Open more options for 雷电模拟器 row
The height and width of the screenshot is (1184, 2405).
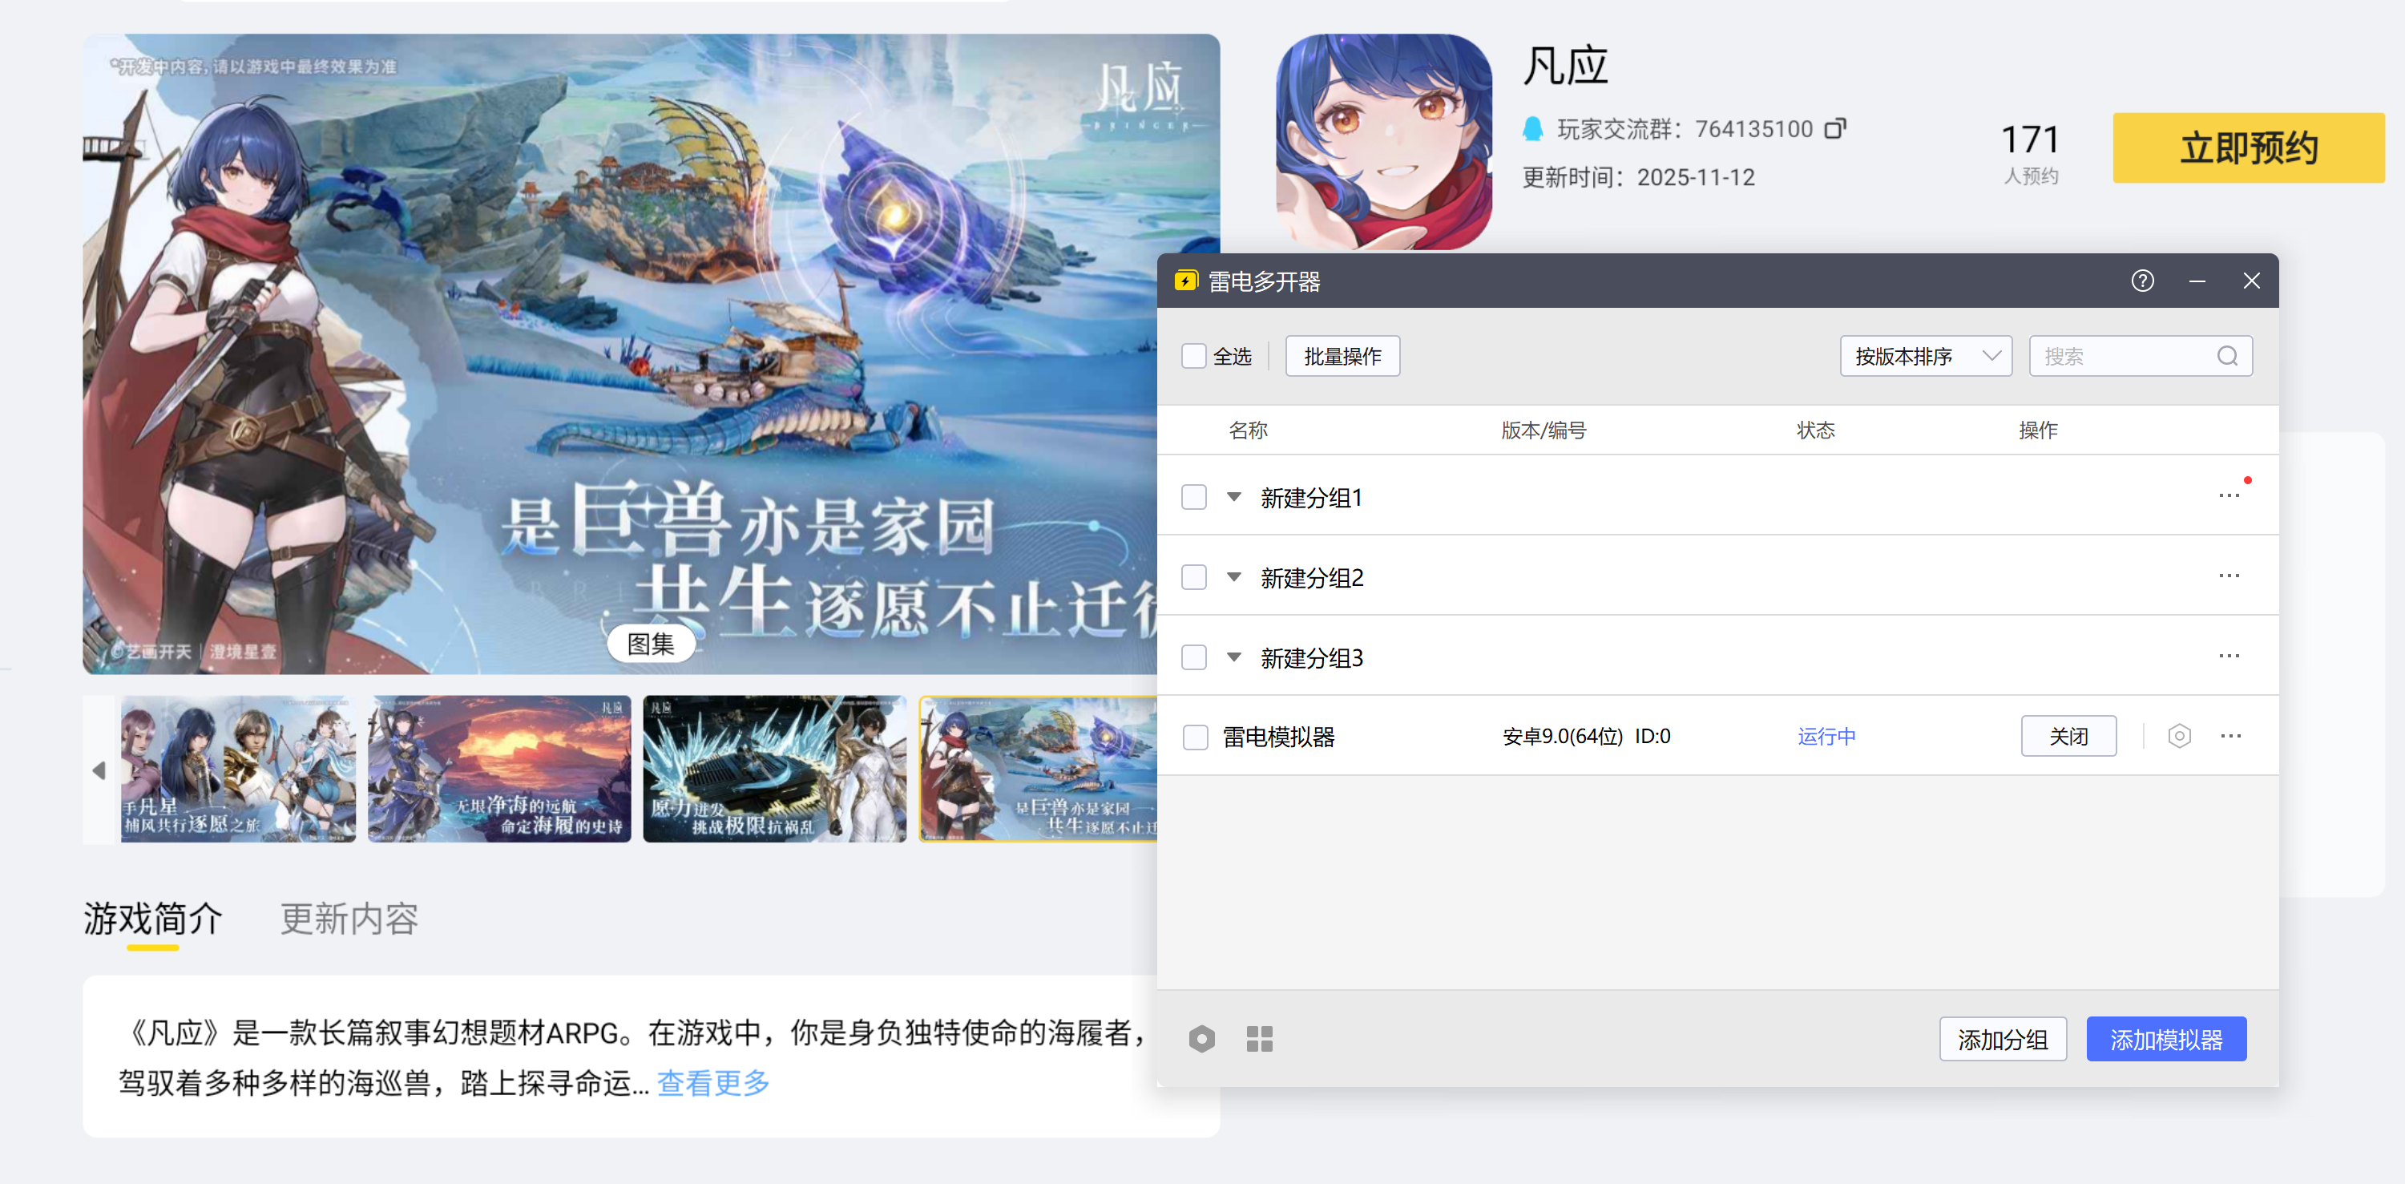pos(2229,736)
